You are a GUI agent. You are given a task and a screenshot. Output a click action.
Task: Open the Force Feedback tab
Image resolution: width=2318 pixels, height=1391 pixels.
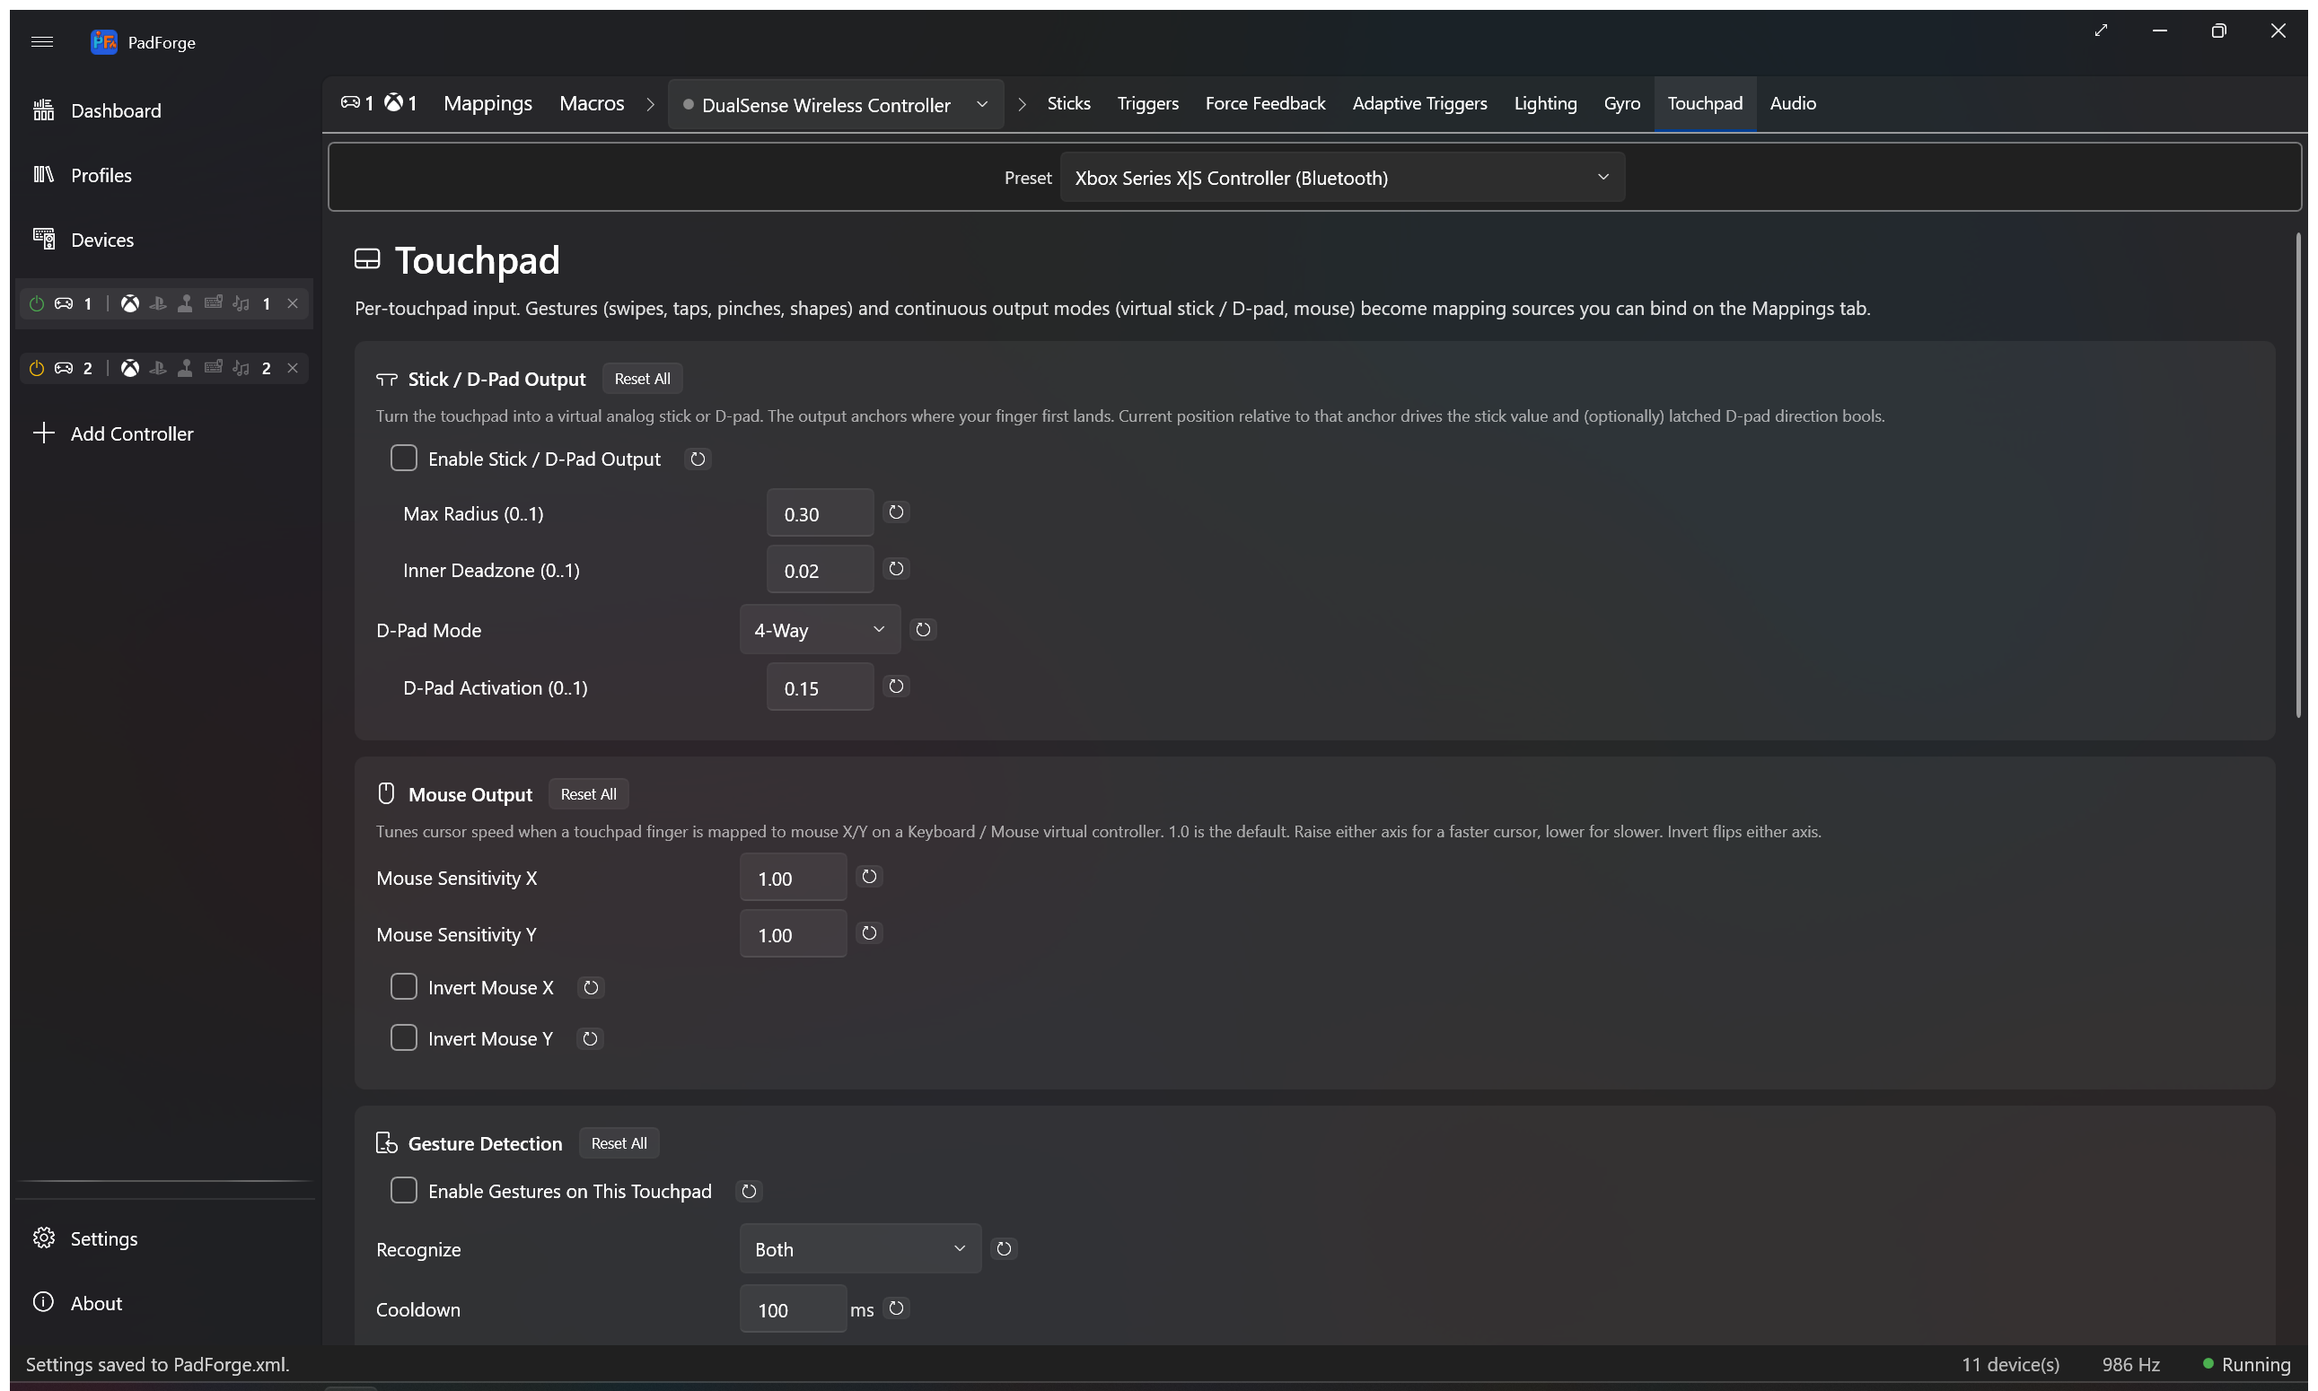click(1265, 103)
